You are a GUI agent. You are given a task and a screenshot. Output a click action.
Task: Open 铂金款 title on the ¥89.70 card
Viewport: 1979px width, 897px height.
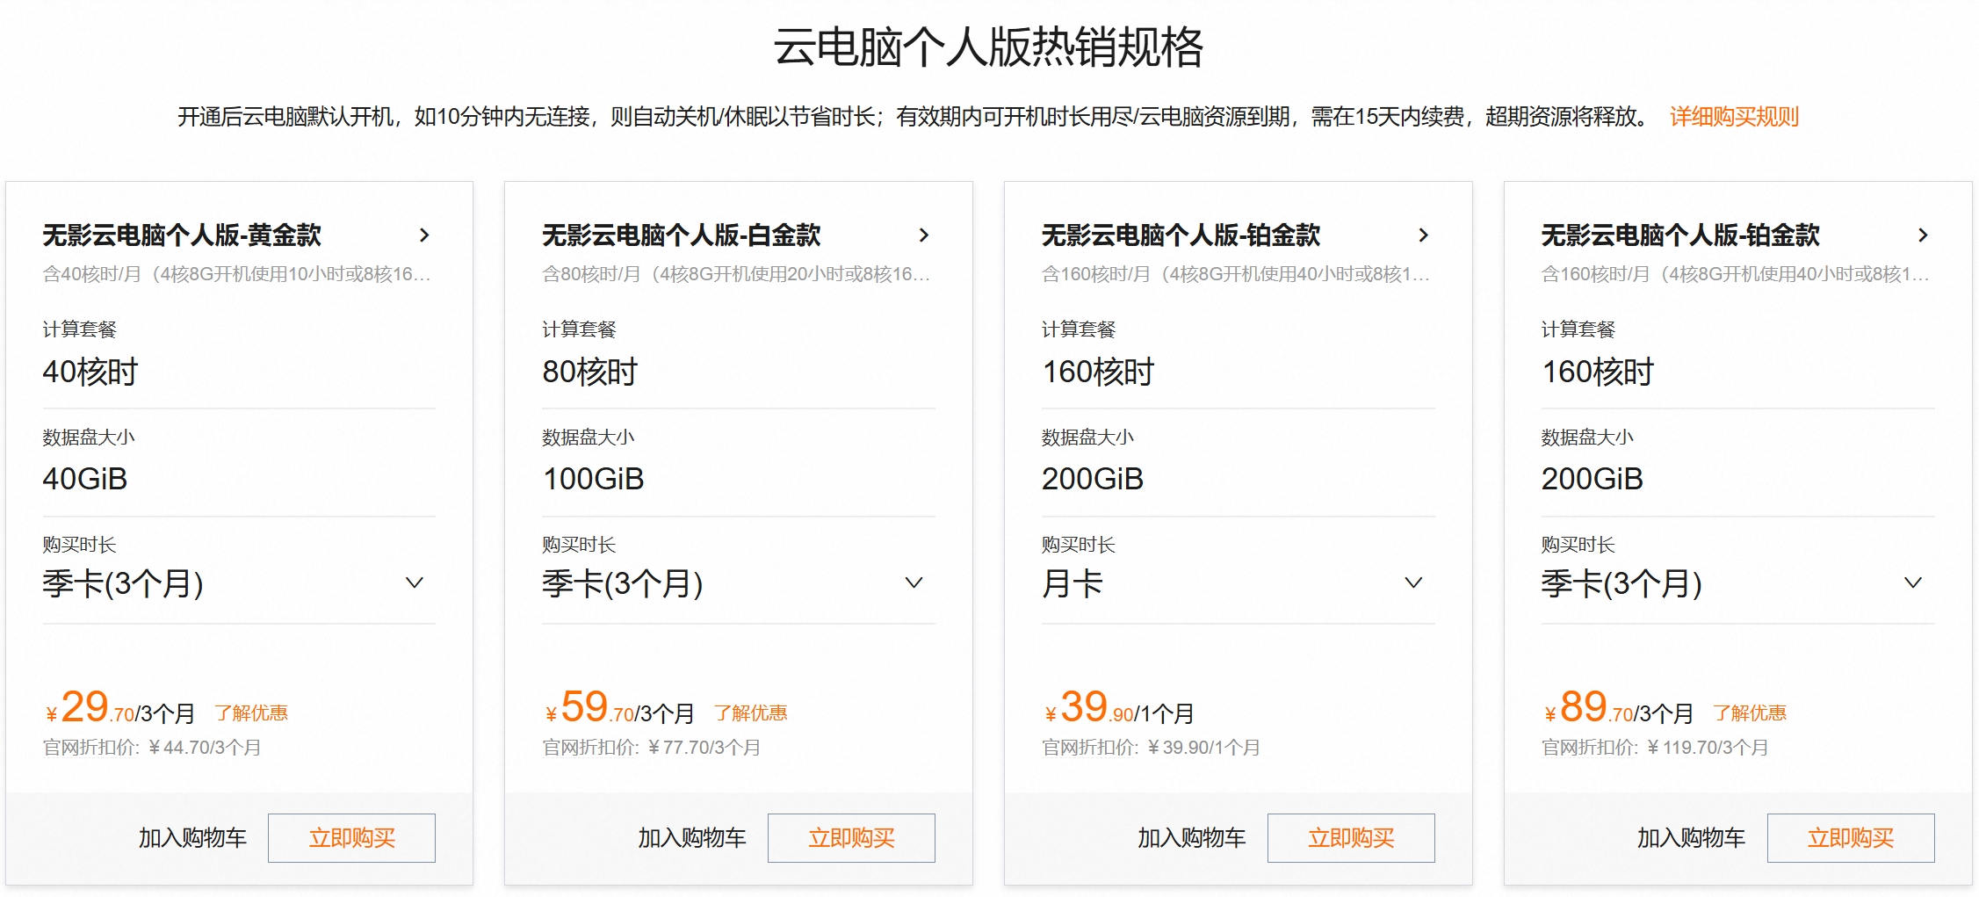click(x=1681, y=235)
